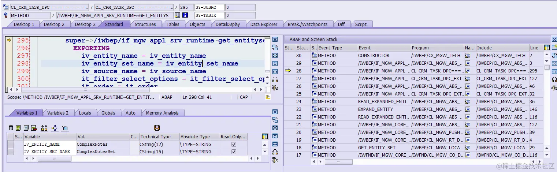Open the Tables tab
This screenshot has height=172, width=557.
(x=173, y=24)
